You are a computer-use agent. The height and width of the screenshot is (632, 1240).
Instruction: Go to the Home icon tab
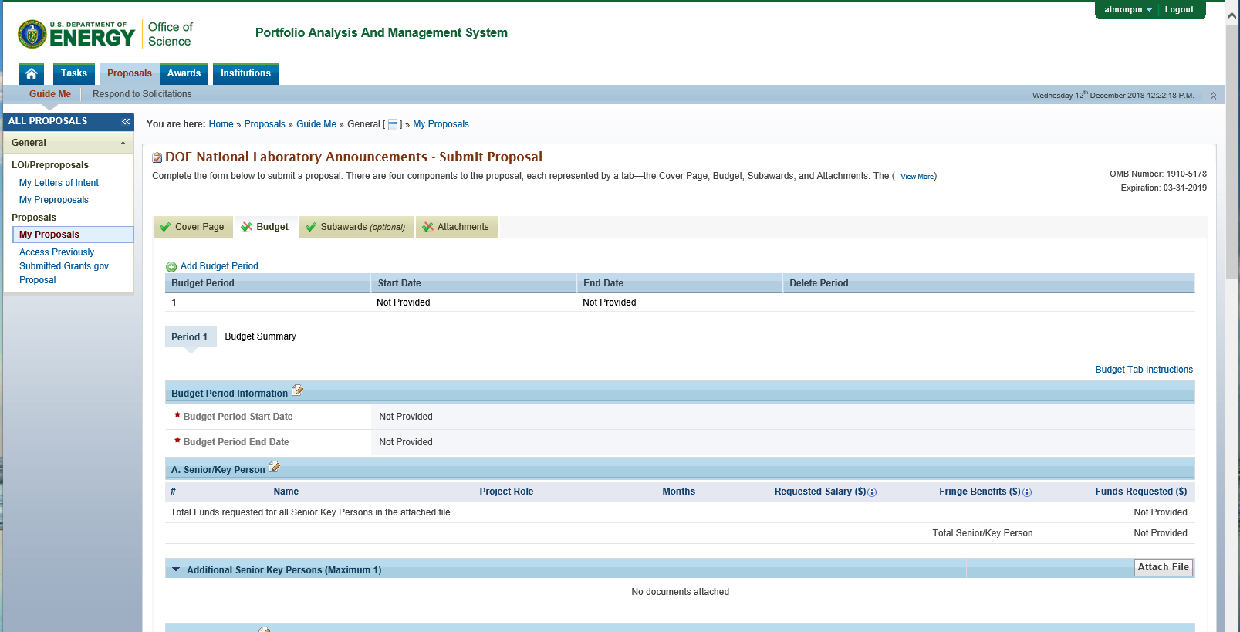[x=31, y=74]
